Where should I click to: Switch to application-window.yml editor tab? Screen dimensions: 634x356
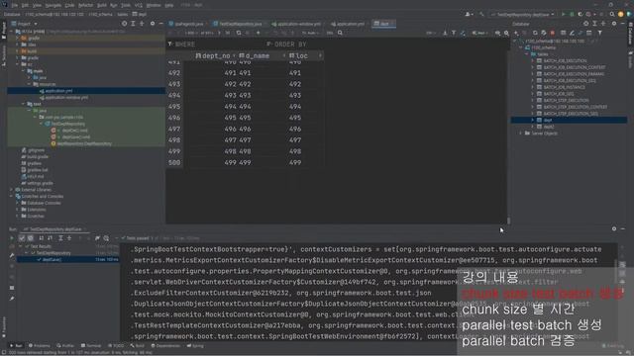296,24
